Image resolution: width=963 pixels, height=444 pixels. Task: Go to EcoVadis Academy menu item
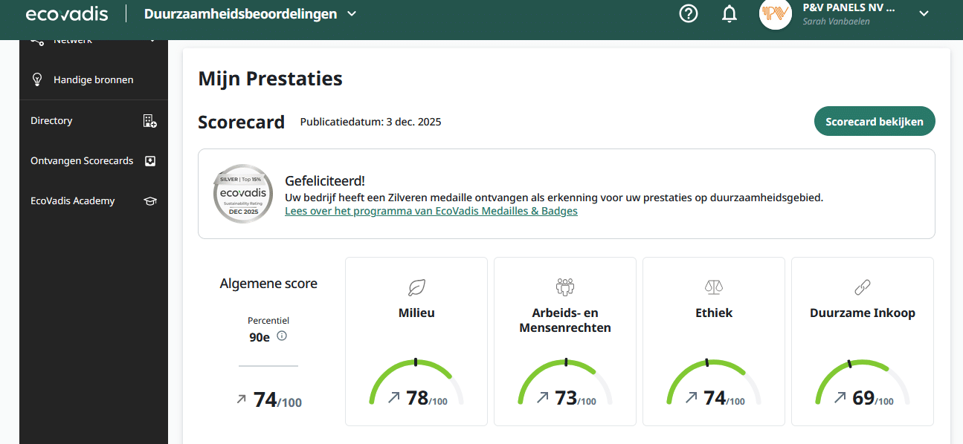[x=72, y=201]
